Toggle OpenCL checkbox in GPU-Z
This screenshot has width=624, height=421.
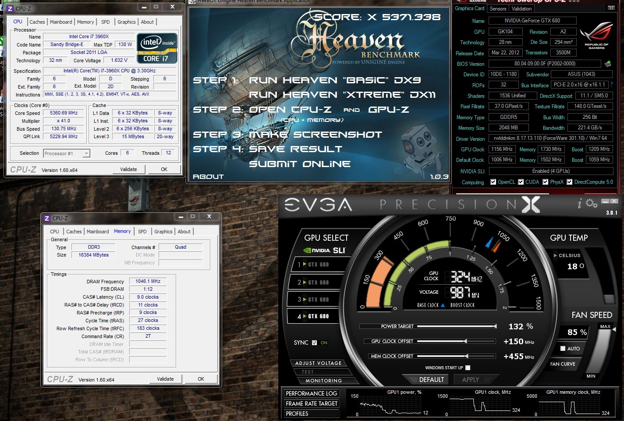(493, 182)
